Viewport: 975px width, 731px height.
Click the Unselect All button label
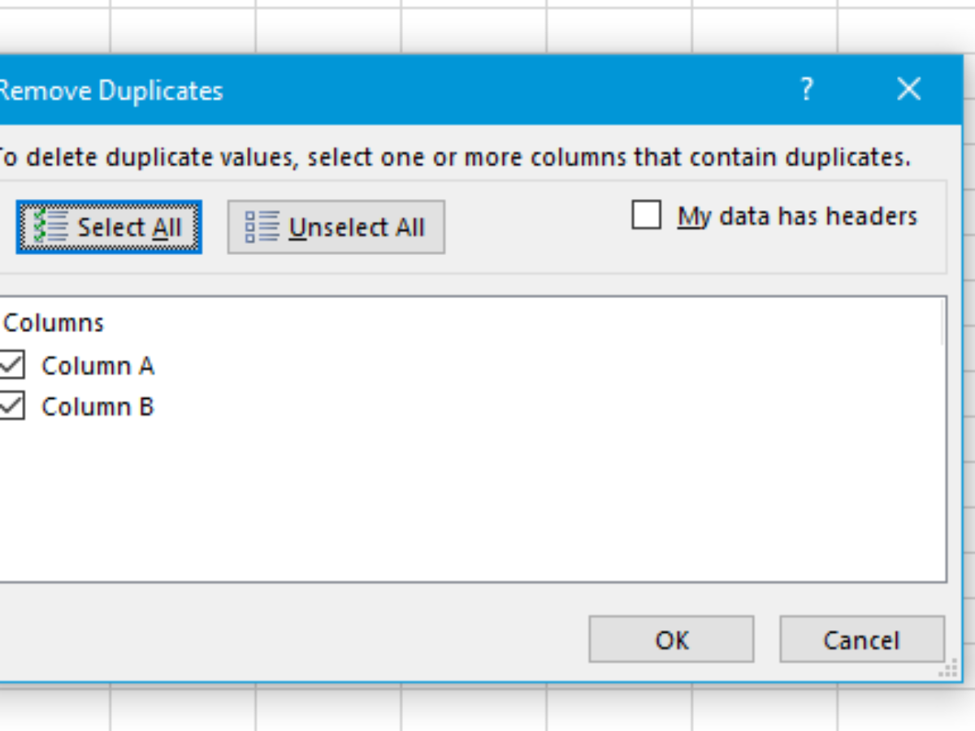pyautogui.click(x=357, y=228)
